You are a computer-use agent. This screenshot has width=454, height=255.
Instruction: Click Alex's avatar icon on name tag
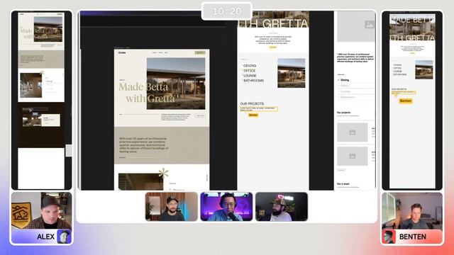pyautogui.click(x=64, y=236)
